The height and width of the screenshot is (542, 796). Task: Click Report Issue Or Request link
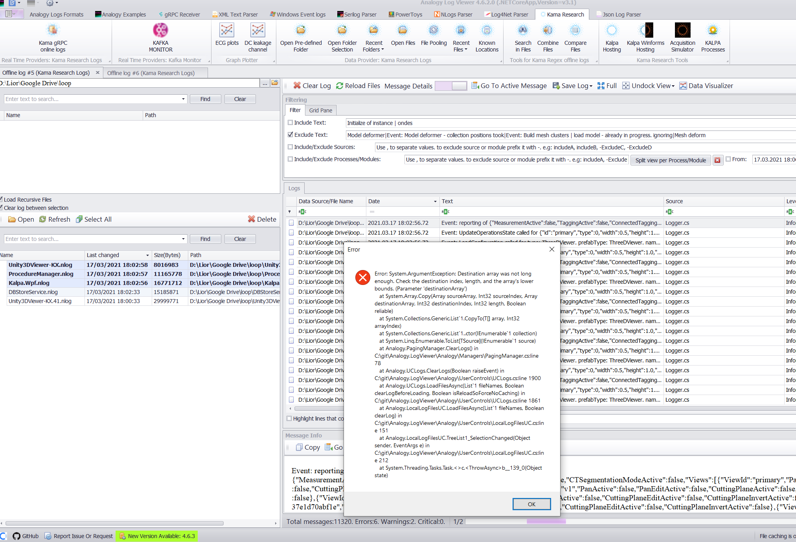point(78,536)
